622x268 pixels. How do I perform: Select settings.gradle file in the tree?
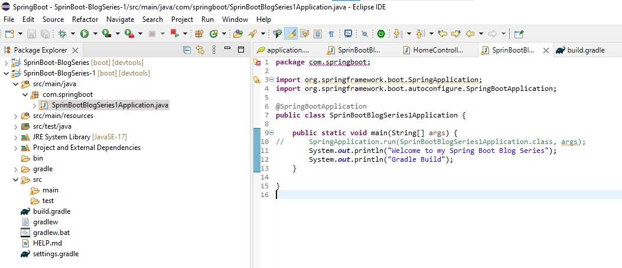[56, 254]
